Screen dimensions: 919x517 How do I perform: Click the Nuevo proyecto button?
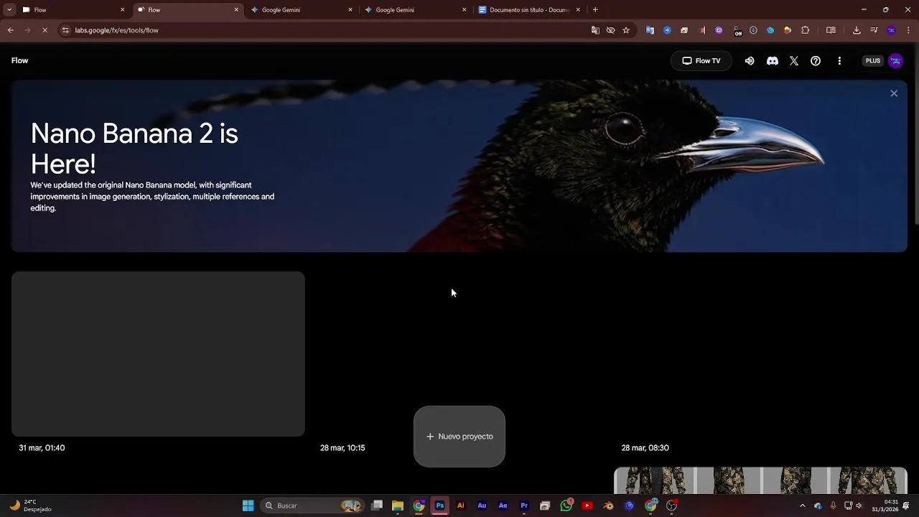(x=459, y=437)
